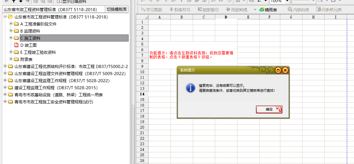Click the 晴雨表 weather chart icon
Screen dimensions: 354x164
point(262,10)
